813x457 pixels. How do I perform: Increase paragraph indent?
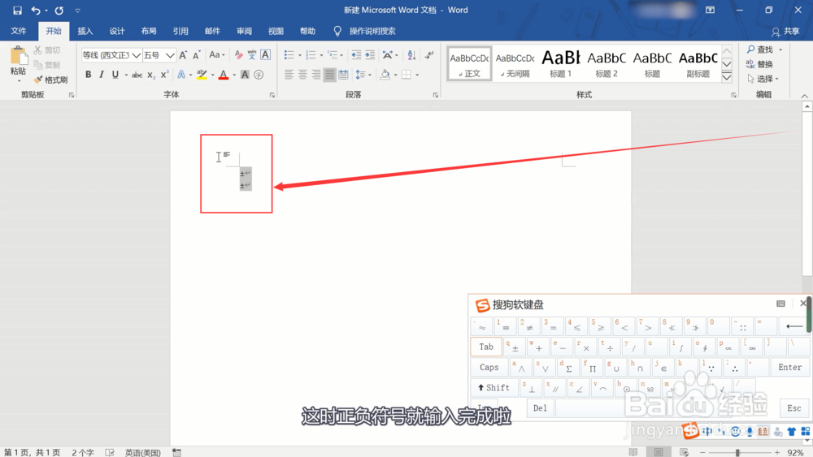click(x=370, y=55)
